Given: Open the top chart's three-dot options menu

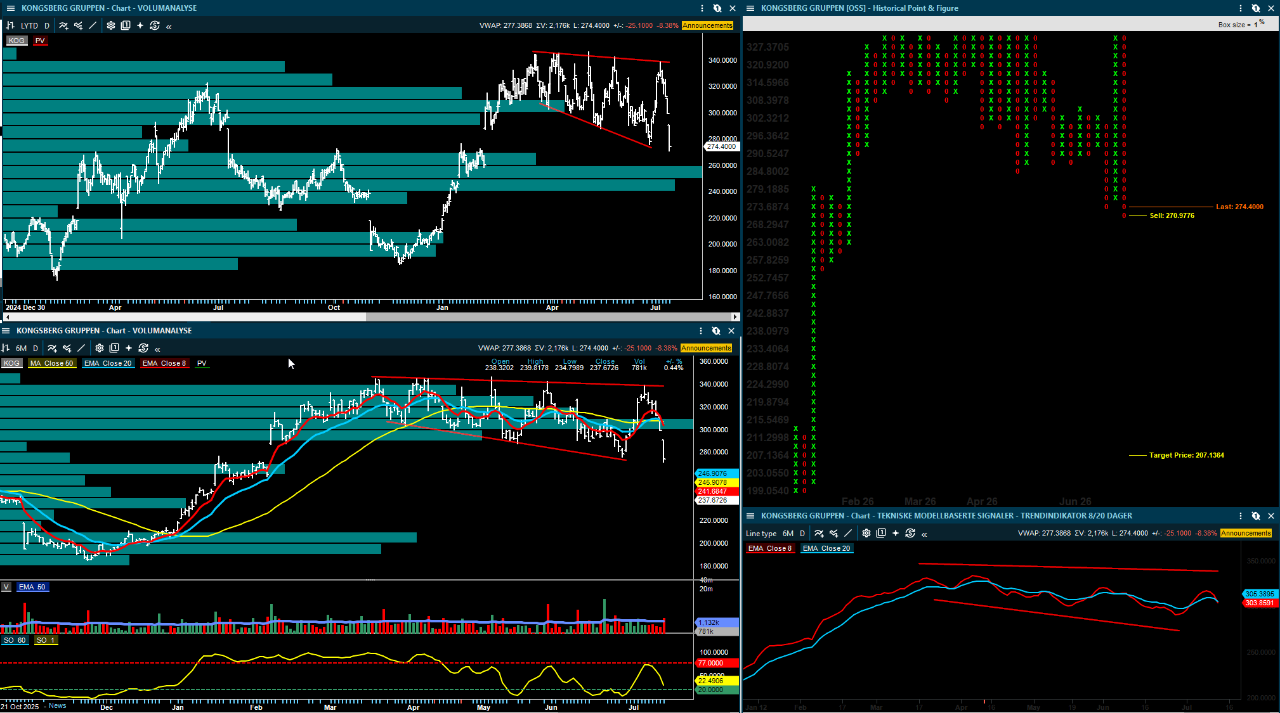Looking at the screenshot, I should 702,8.
